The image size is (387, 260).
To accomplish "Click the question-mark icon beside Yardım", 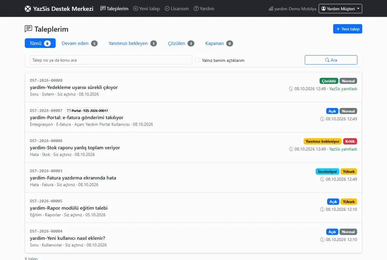I will tap(196, 9).
